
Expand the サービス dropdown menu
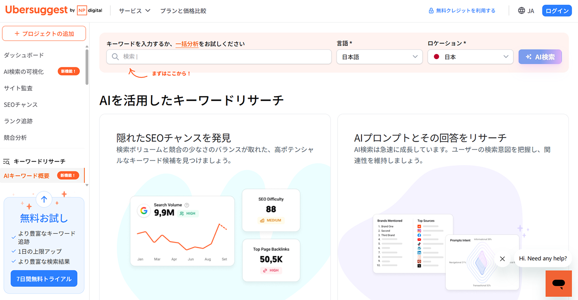point(134,11)
